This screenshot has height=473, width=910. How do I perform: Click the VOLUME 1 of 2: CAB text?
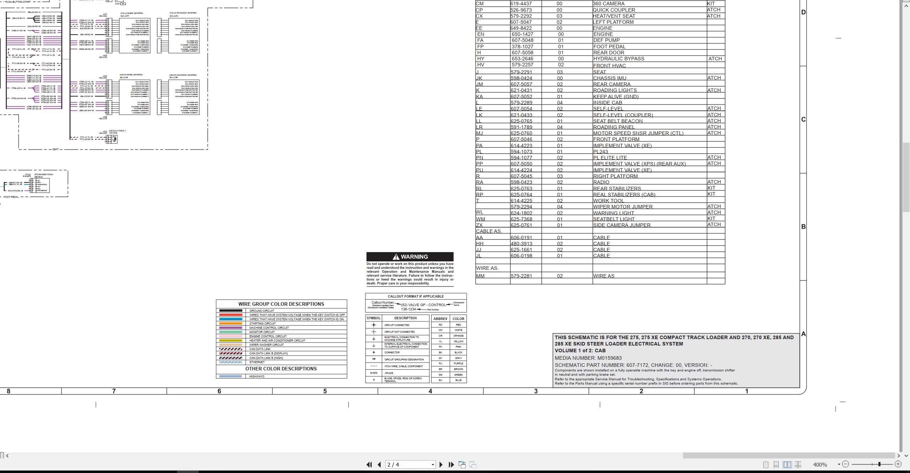(580, 350)
